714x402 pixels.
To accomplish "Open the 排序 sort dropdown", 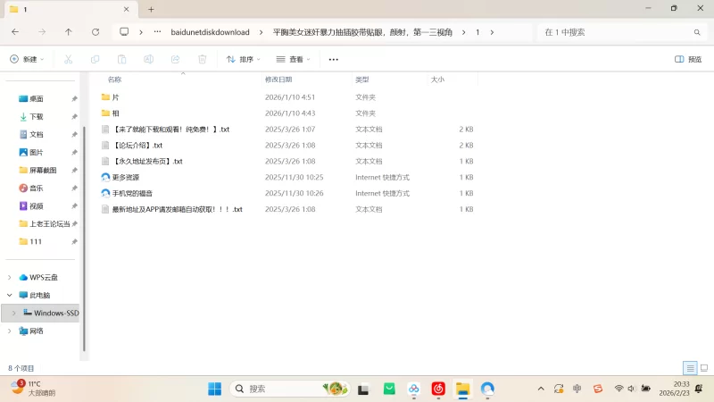I will [x=243, y=59].
